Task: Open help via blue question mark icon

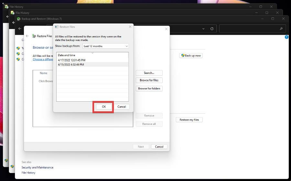Action: tap(286, 37)
